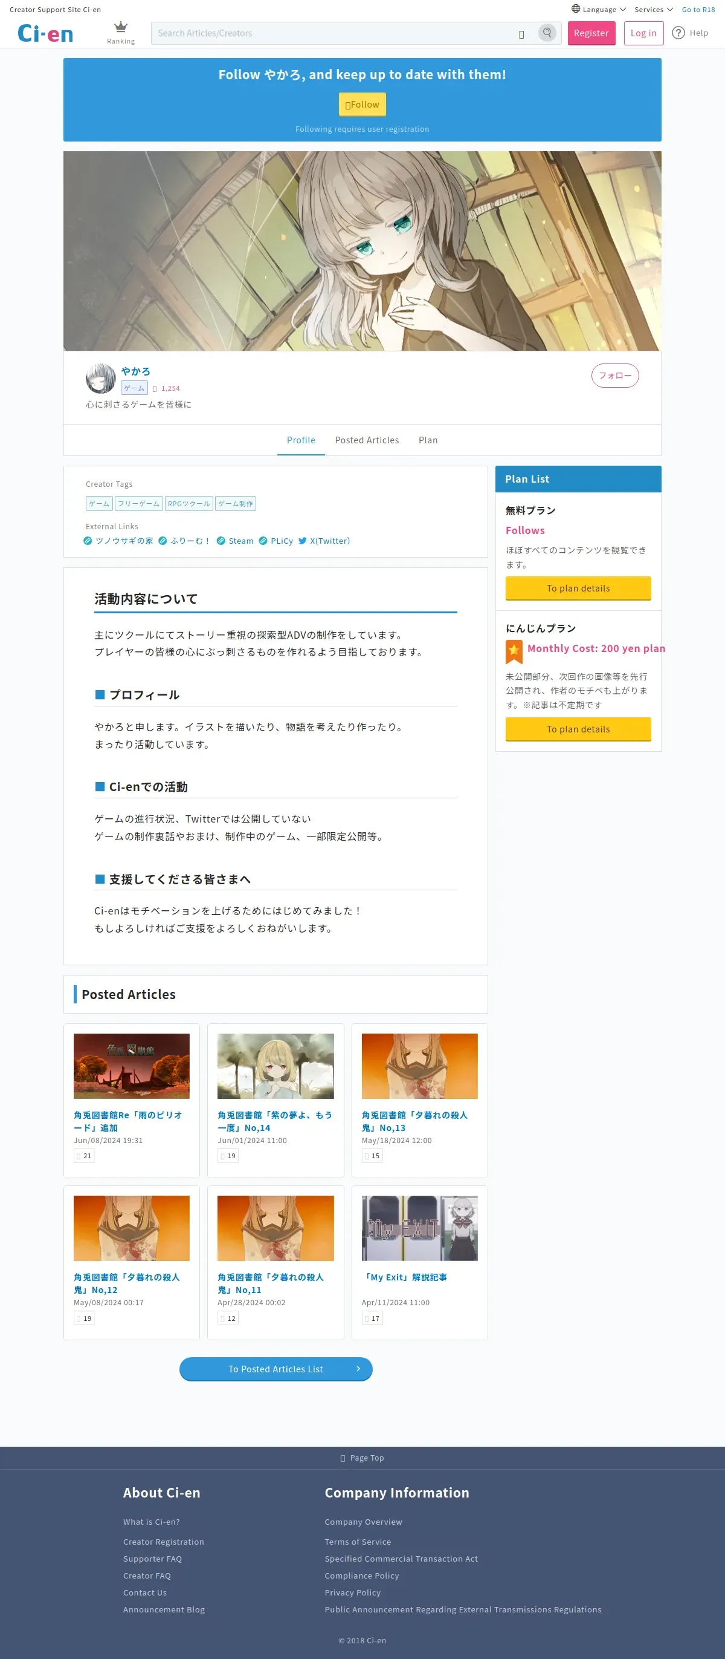Open Company Overview footer link
This screenshot has width=725, height=1659.
click(x=364, y=1522)
